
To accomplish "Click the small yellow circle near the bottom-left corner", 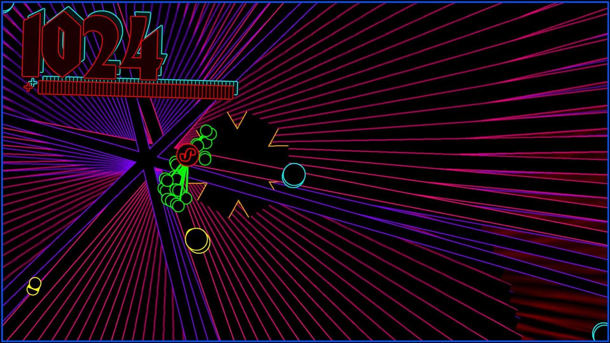I will [x=34, y=286].
